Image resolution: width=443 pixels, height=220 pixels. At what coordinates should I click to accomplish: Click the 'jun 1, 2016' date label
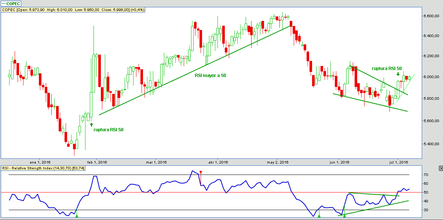point(340,162)
